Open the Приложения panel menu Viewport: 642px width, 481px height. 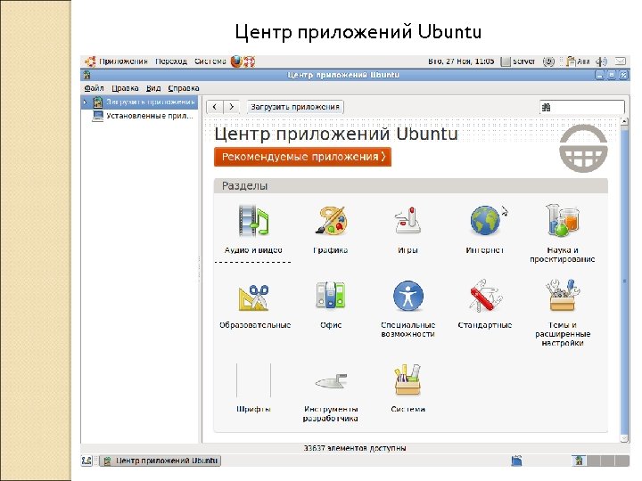coord(123,61)
